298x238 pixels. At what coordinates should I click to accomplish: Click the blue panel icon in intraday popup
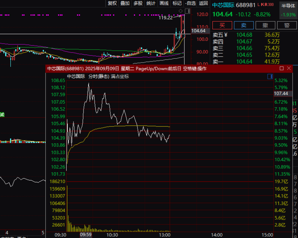[270, 76]
